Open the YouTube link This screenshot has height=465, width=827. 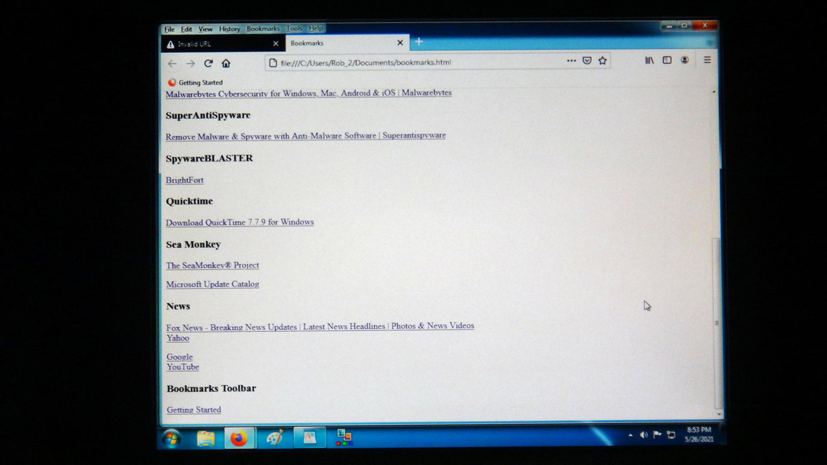pos(183,367)
